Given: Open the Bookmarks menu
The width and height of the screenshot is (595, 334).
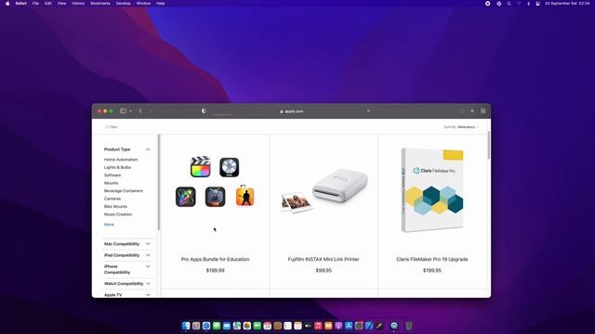Looking at the screenshot, I should [x=100, y=4].
